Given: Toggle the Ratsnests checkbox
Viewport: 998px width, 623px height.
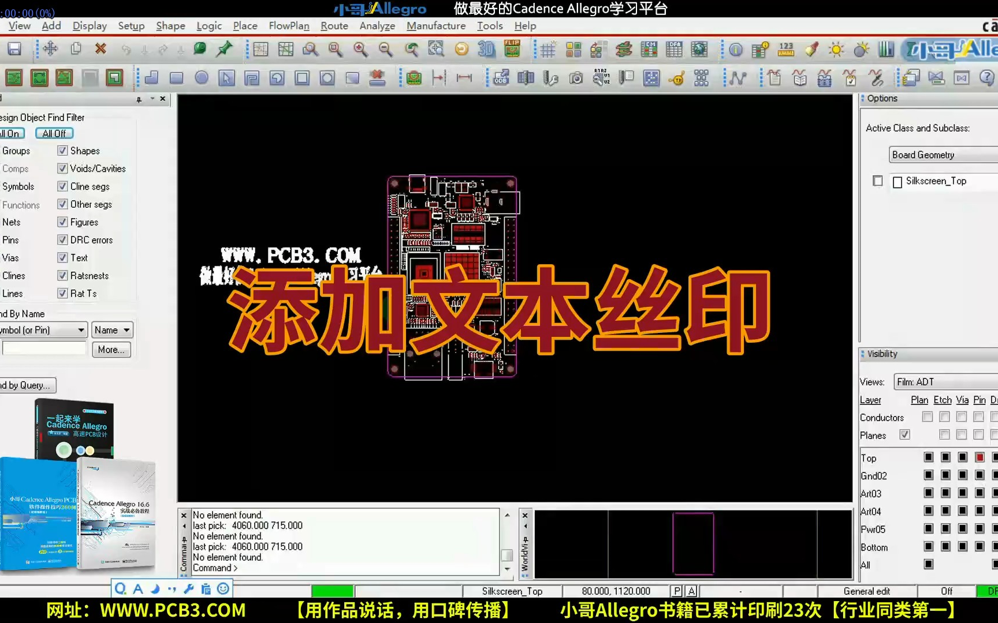Looking at the screenshot, I should (62, 276).
